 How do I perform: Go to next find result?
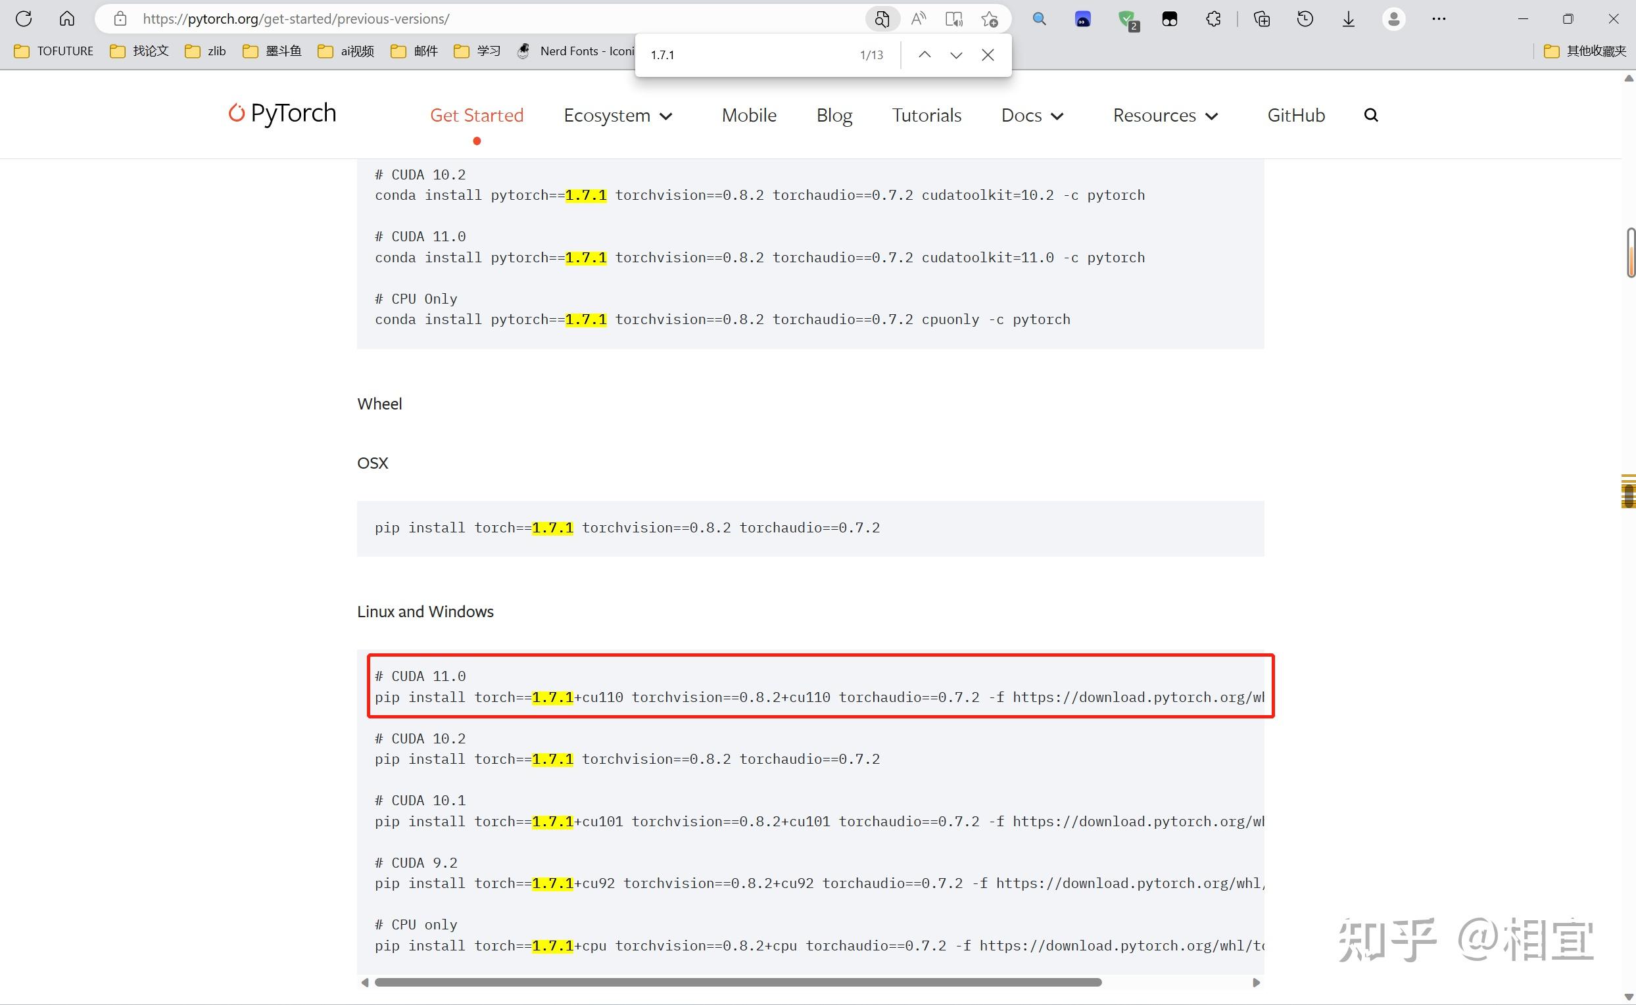(956, 55)
